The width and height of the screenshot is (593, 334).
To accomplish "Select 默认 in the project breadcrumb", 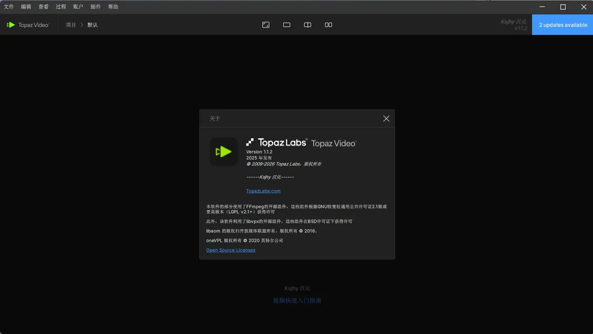I will (x=92, y=25).
